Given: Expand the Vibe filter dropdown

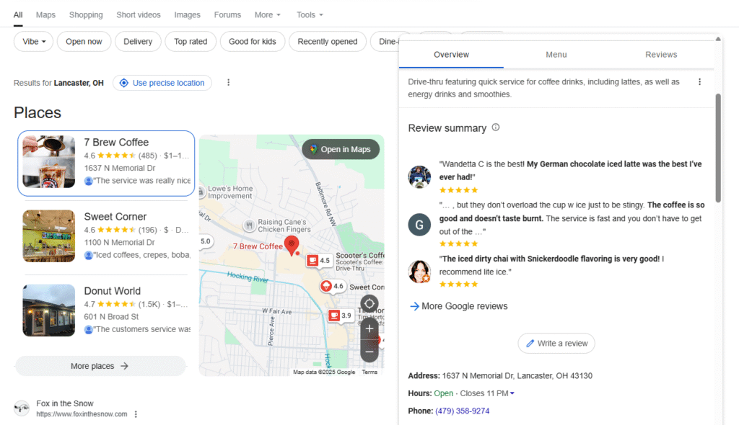Looking at the screenshot, I should click(34, 42).
